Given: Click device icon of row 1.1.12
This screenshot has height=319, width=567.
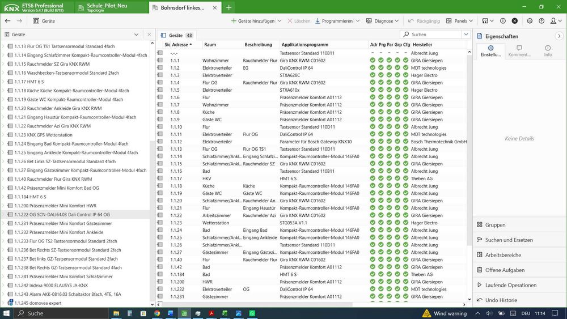Looking at the screenshot, I should tap(160, 142).
